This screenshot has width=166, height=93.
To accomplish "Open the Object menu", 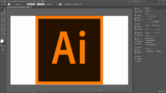I will (15, 1).
